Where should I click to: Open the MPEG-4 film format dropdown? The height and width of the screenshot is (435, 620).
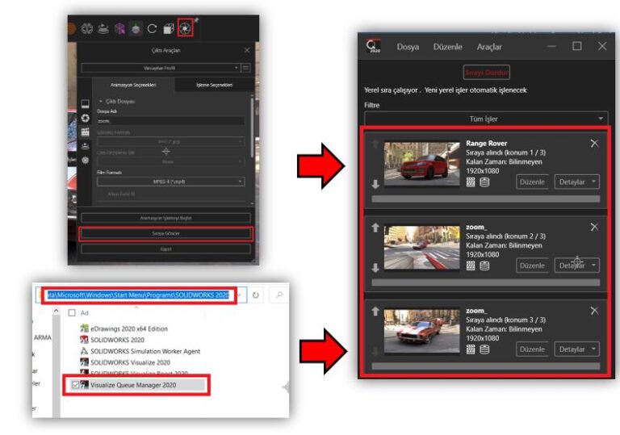pos(171,182)
